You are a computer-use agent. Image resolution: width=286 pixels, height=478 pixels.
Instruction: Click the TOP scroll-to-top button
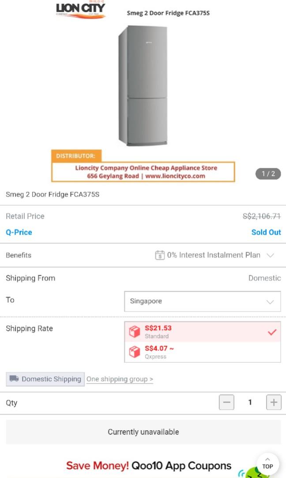[267, 465]
